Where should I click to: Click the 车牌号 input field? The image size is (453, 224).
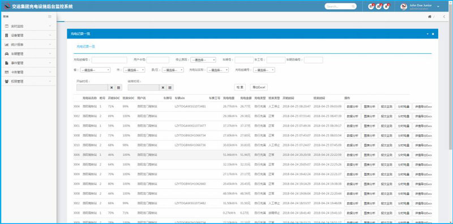coord(244,60)
